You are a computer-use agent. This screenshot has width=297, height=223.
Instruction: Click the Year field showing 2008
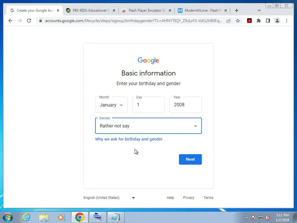coord(186,105)
